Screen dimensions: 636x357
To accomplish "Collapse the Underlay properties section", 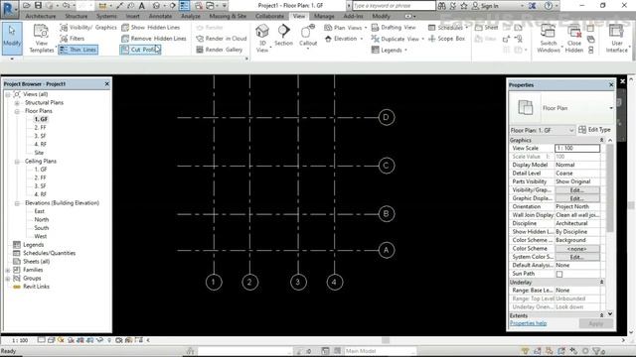I will click(602, 282).
